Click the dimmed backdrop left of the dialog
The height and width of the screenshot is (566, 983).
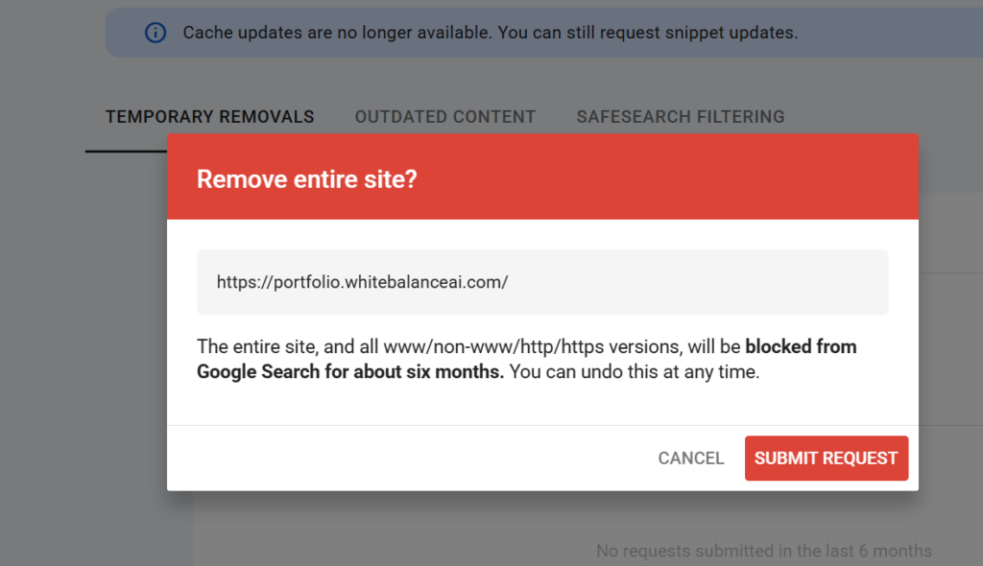(x=82, y=344)
